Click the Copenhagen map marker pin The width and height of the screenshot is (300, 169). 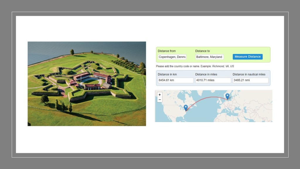(x=227, y=96)
